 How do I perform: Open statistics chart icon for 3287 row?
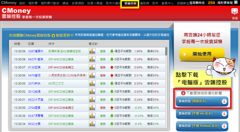[x=92, y=51]
